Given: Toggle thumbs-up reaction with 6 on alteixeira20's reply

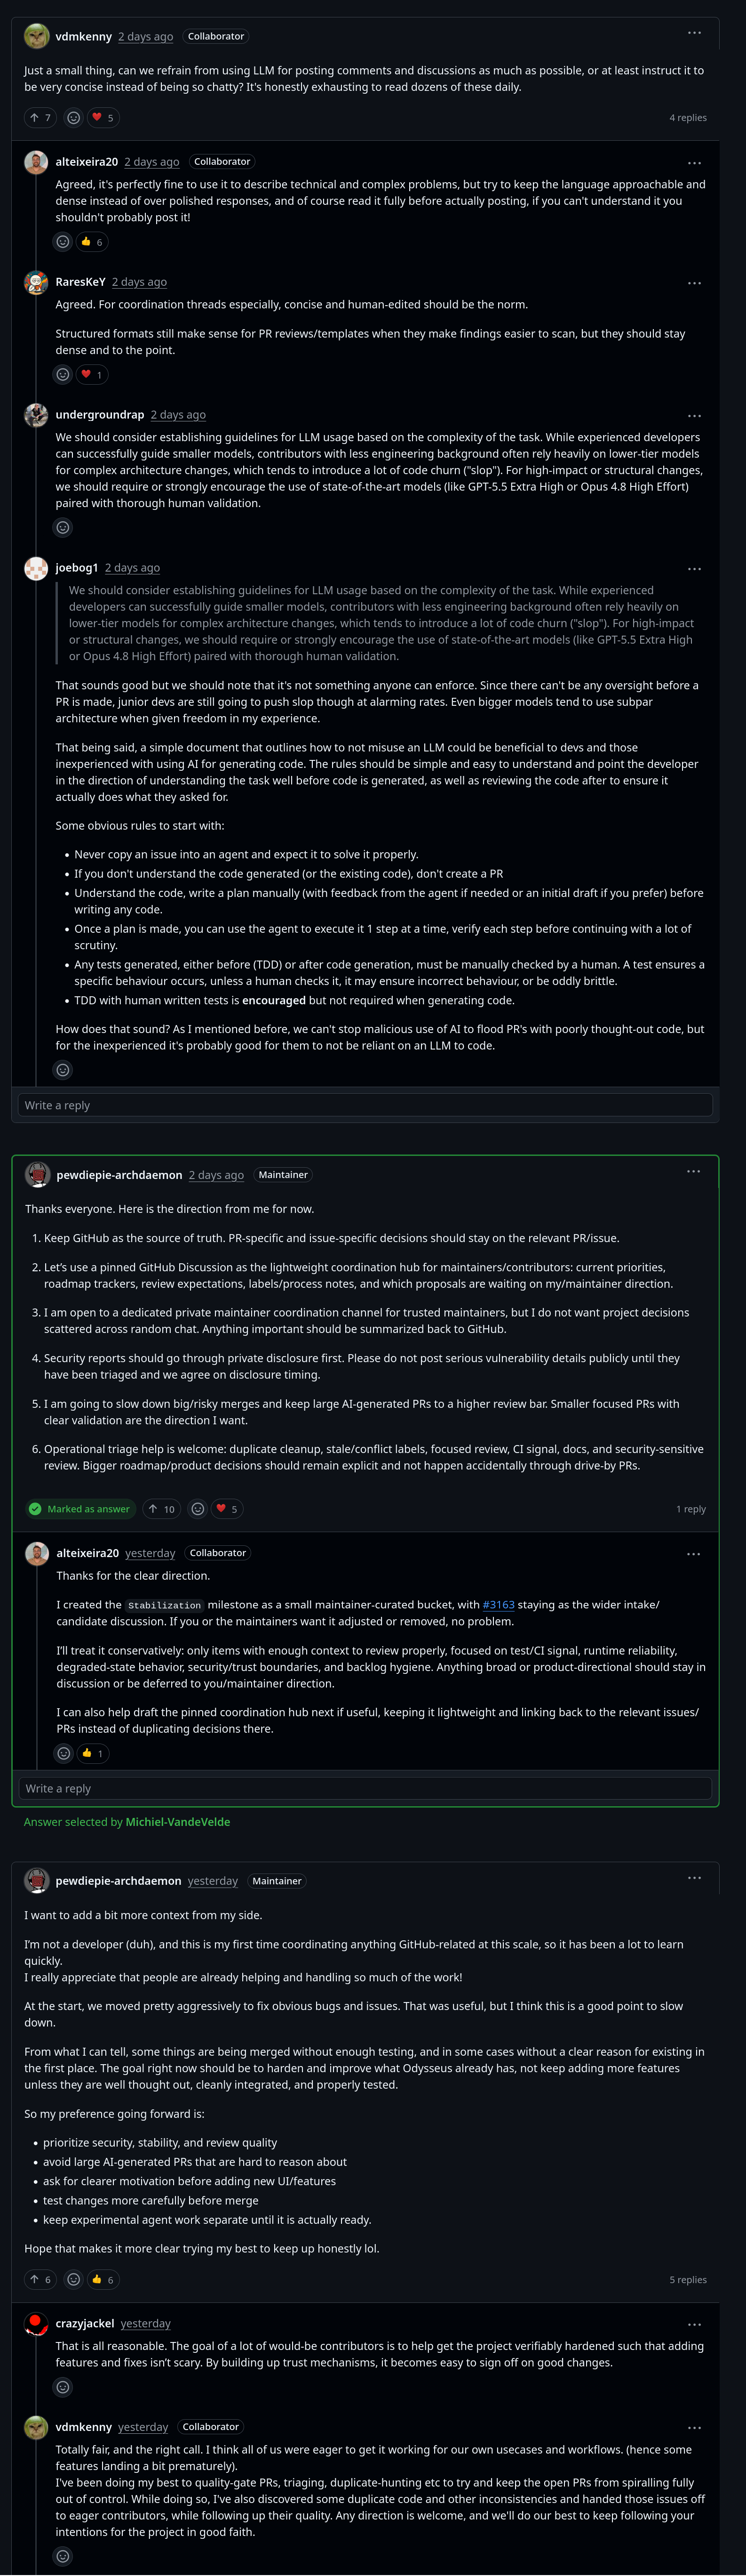Looking at the screenshot, I should tap(92, 242).
